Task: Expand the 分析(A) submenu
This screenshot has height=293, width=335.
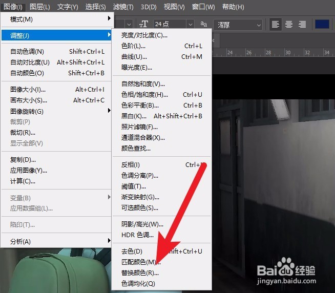Action: click(x=57, y=241)
